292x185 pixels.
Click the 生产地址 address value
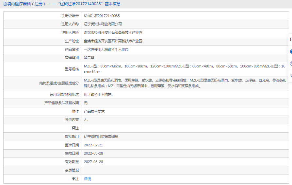113,41
